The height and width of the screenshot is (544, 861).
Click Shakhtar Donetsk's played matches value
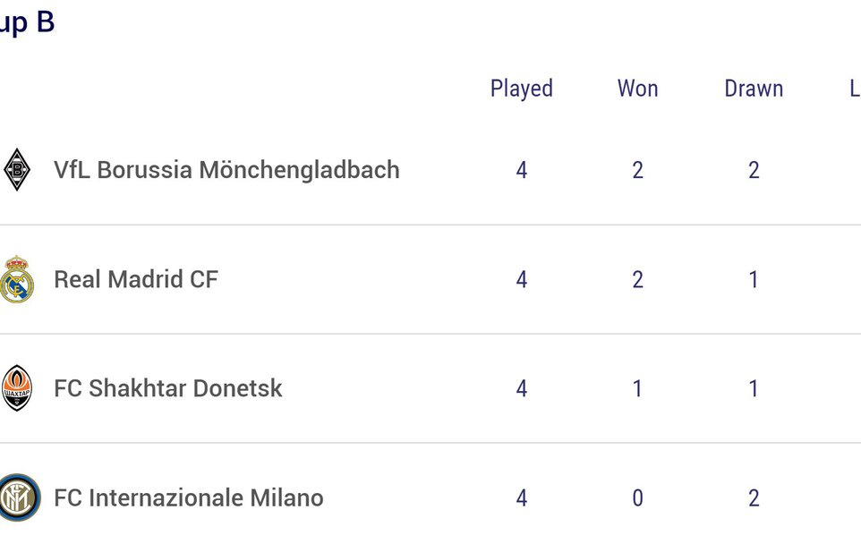coord(522,388)
